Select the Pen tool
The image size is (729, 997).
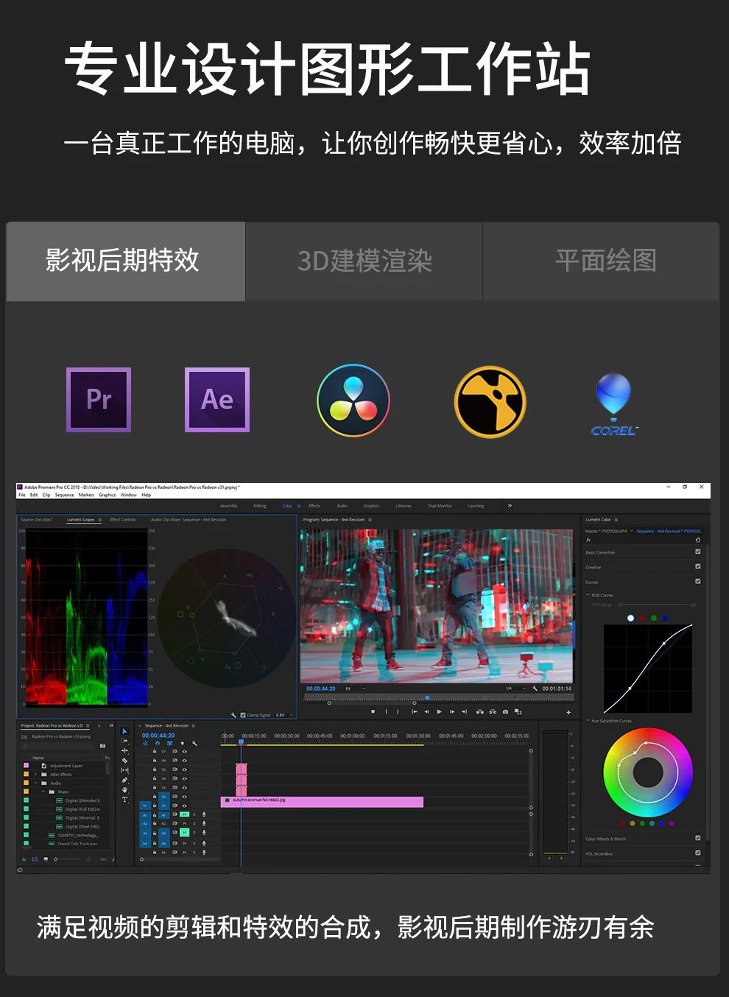click(x=124, y=780)
